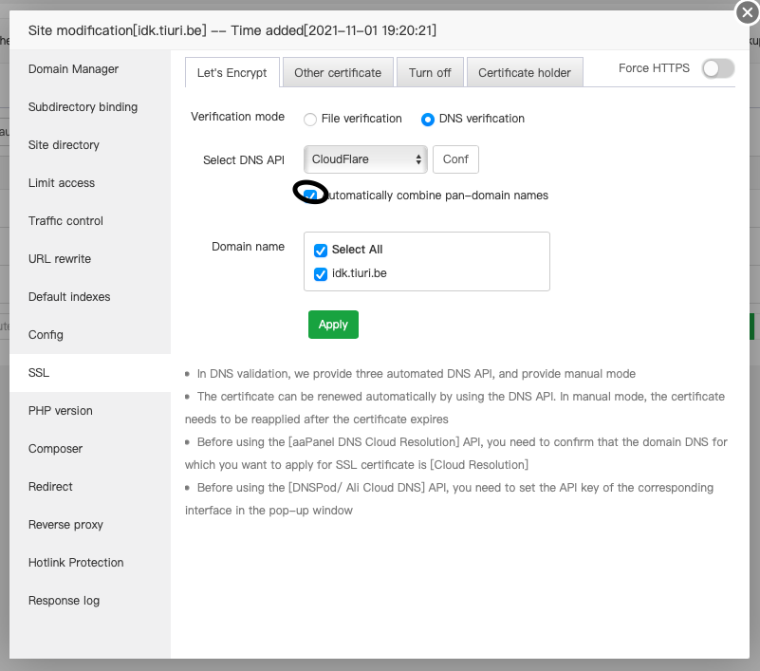Open Reverse proxy settings

coord(65,525)
